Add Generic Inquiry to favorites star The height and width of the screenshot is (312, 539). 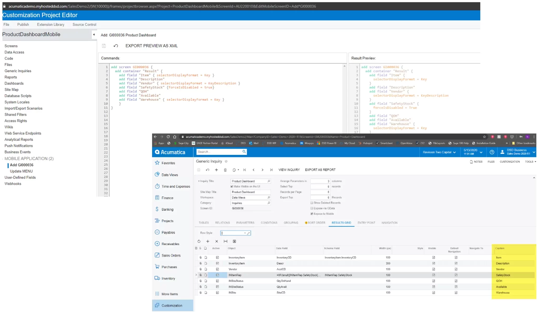coord(226,162)
